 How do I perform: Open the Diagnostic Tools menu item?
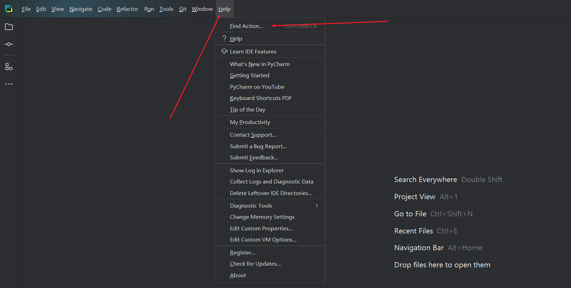tap(270, 206)
